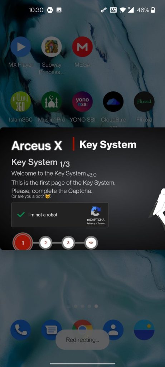Open the CloudStream app icon
This screenshot has height=367, width=165.
tap(113, 101)
